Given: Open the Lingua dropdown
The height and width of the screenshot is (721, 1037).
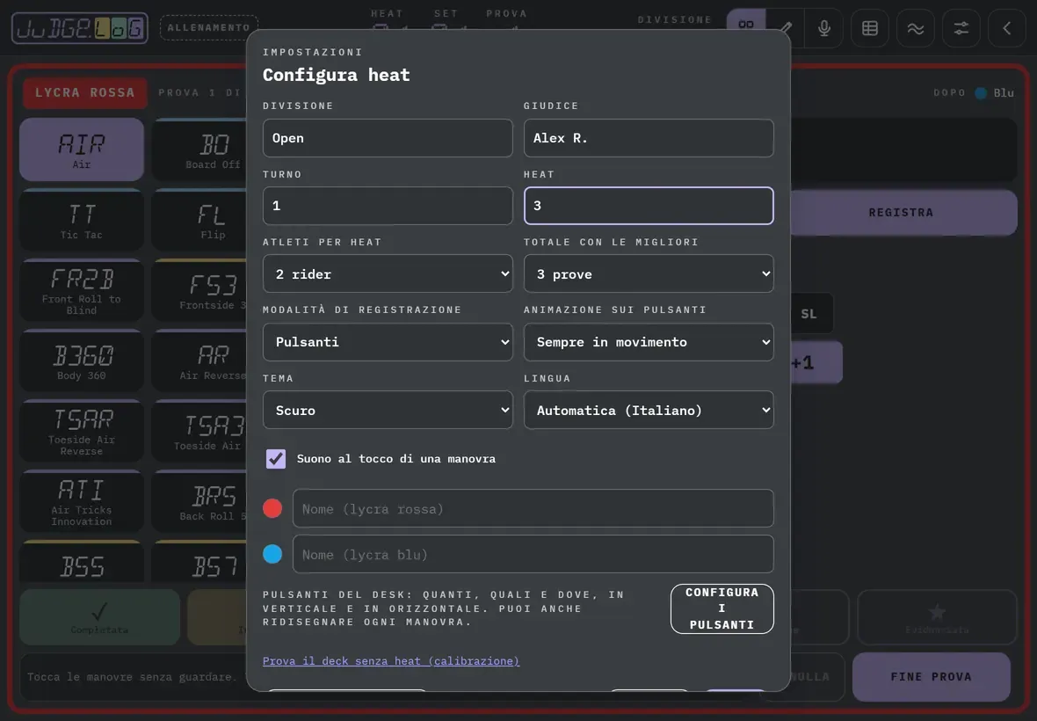Looking at the screenshot, I should (x=649, y=410).
